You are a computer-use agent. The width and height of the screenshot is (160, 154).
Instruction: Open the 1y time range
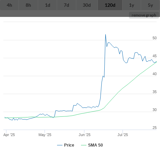click(132, 5)
